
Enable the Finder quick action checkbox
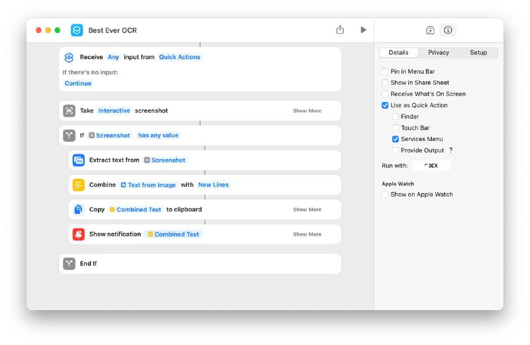pyautogui.click(x=395, y=117)
